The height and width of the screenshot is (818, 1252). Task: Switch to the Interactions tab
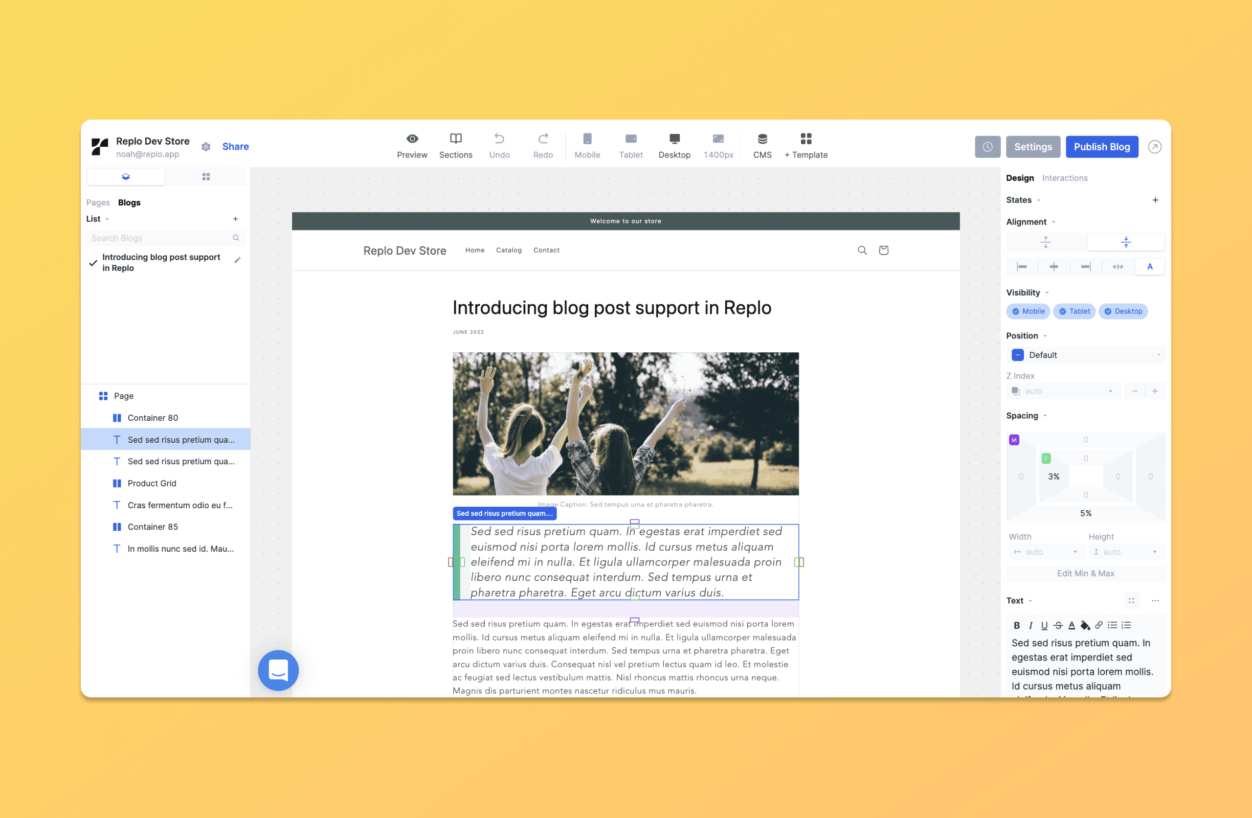tap(1065, 178)
